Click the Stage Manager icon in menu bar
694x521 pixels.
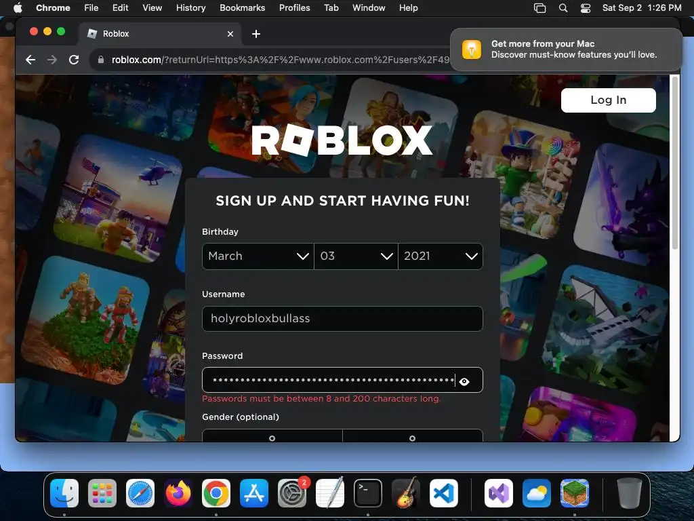pos(539,7)
